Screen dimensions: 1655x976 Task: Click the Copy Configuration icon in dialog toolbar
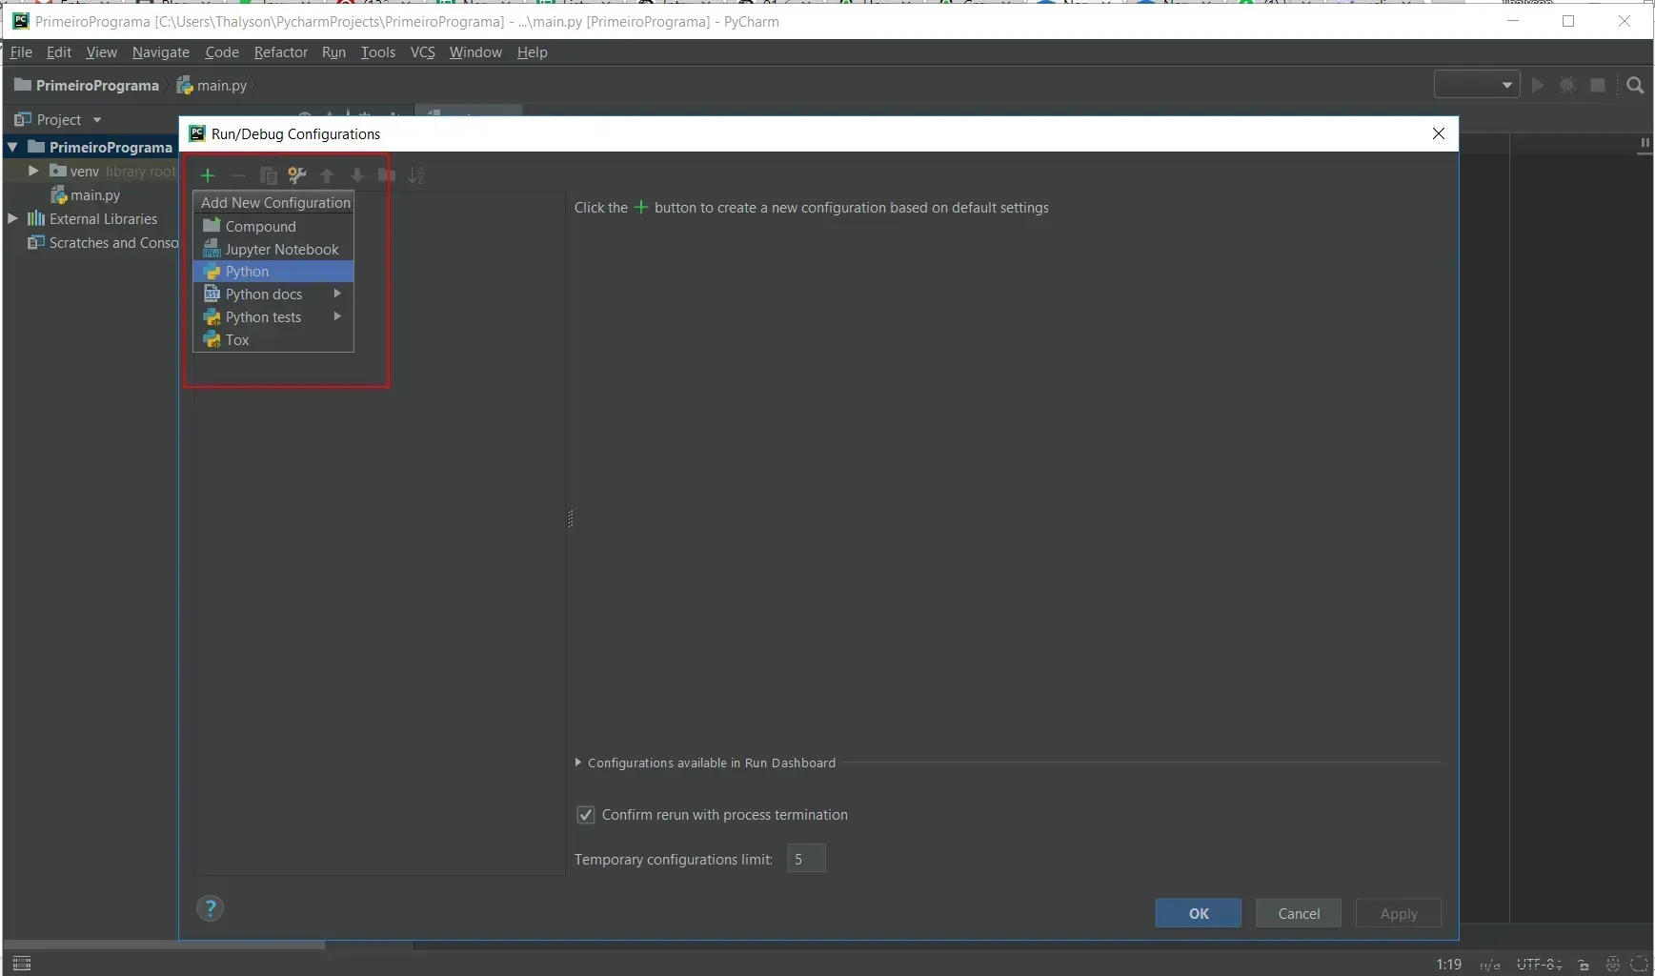tap(269, 175)
